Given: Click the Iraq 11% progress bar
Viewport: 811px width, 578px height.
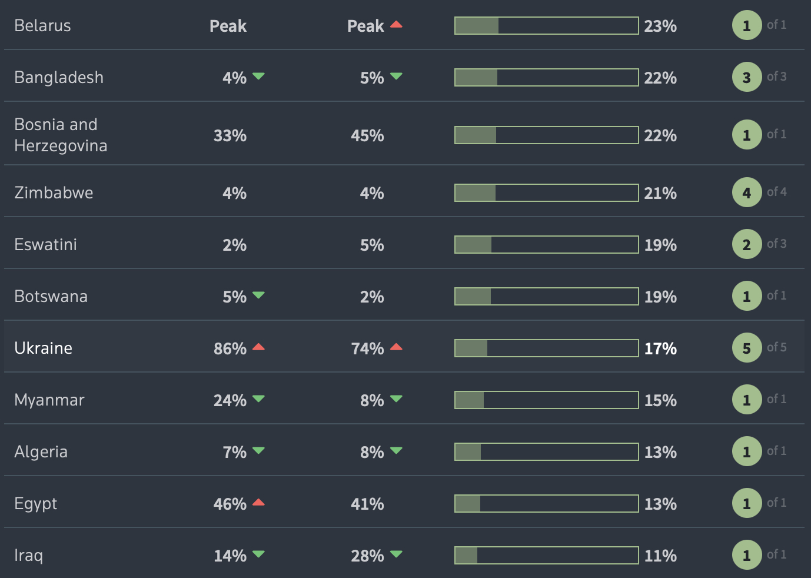Looking at the screenshot, I should [x=546, y=555].
